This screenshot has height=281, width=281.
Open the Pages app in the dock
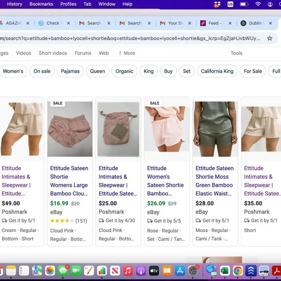tap(89, 270)
